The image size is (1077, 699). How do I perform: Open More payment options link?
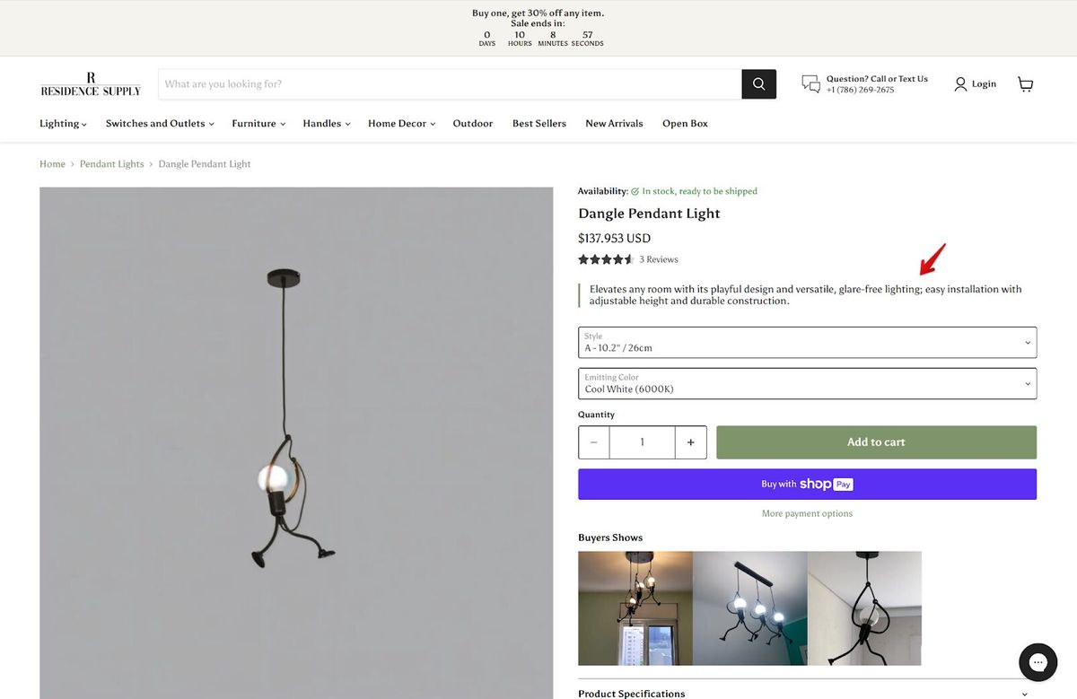click(x=807, y=513)
